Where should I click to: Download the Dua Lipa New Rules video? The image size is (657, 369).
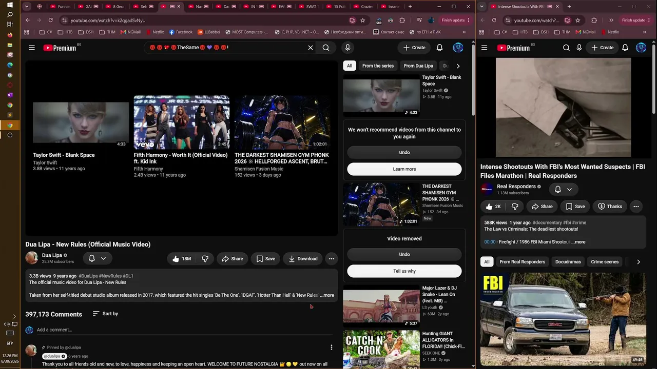pos(303,259)
